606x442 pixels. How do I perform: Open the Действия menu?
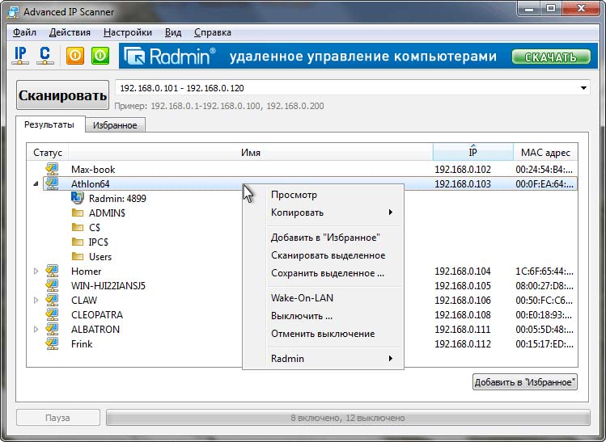tap(70, 32)
